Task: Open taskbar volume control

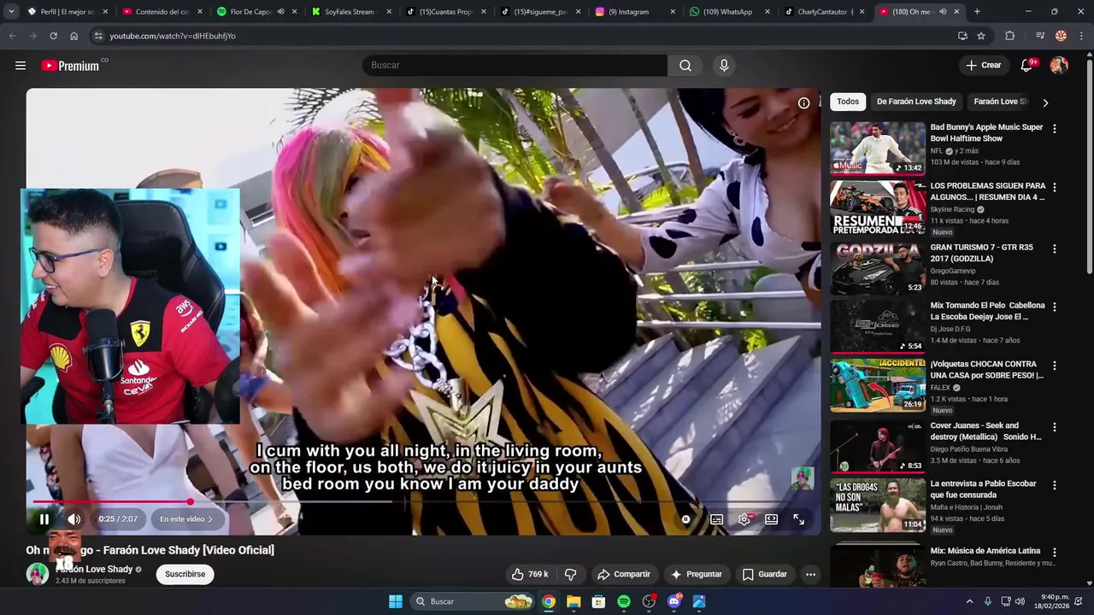Action: pos(1020,601)
